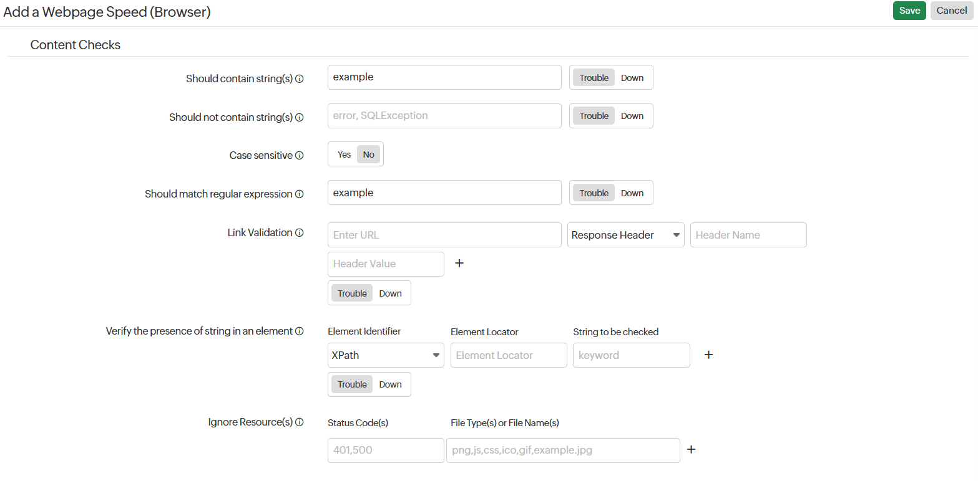The image size is (978, 481).
Task: Cancel adding the monitor
Action: 951,11
